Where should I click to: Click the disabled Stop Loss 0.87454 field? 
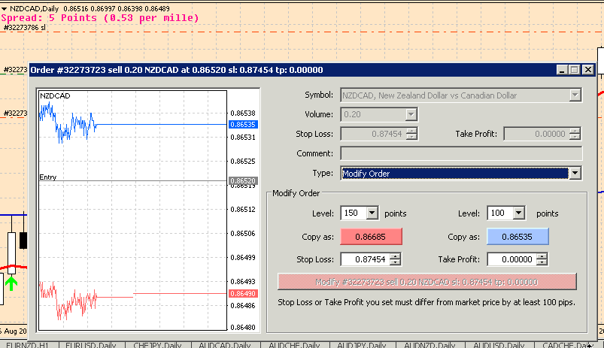point(373,134)
